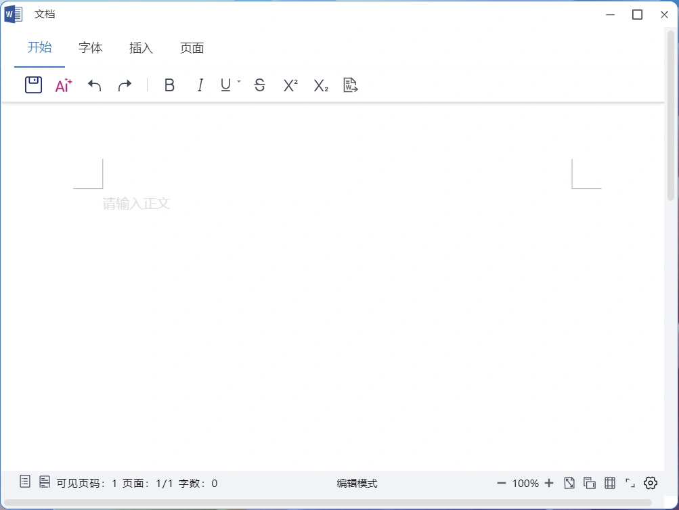679x510 pixels.
Task: Toggle italic formatting
Action: [x=200, y=85]
